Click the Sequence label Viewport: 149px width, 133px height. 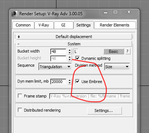(x=26, y=65)
